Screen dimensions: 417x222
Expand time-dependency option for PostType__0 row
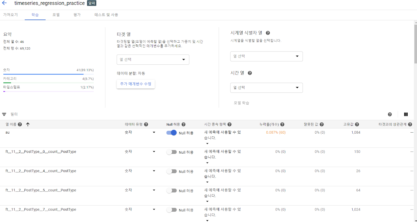click(x=207, y=163)
